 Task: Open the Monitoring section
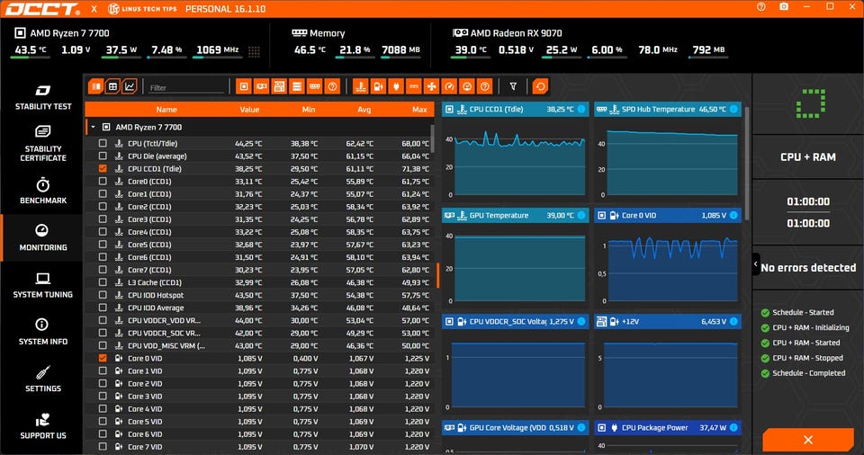(x=43, y=238)
